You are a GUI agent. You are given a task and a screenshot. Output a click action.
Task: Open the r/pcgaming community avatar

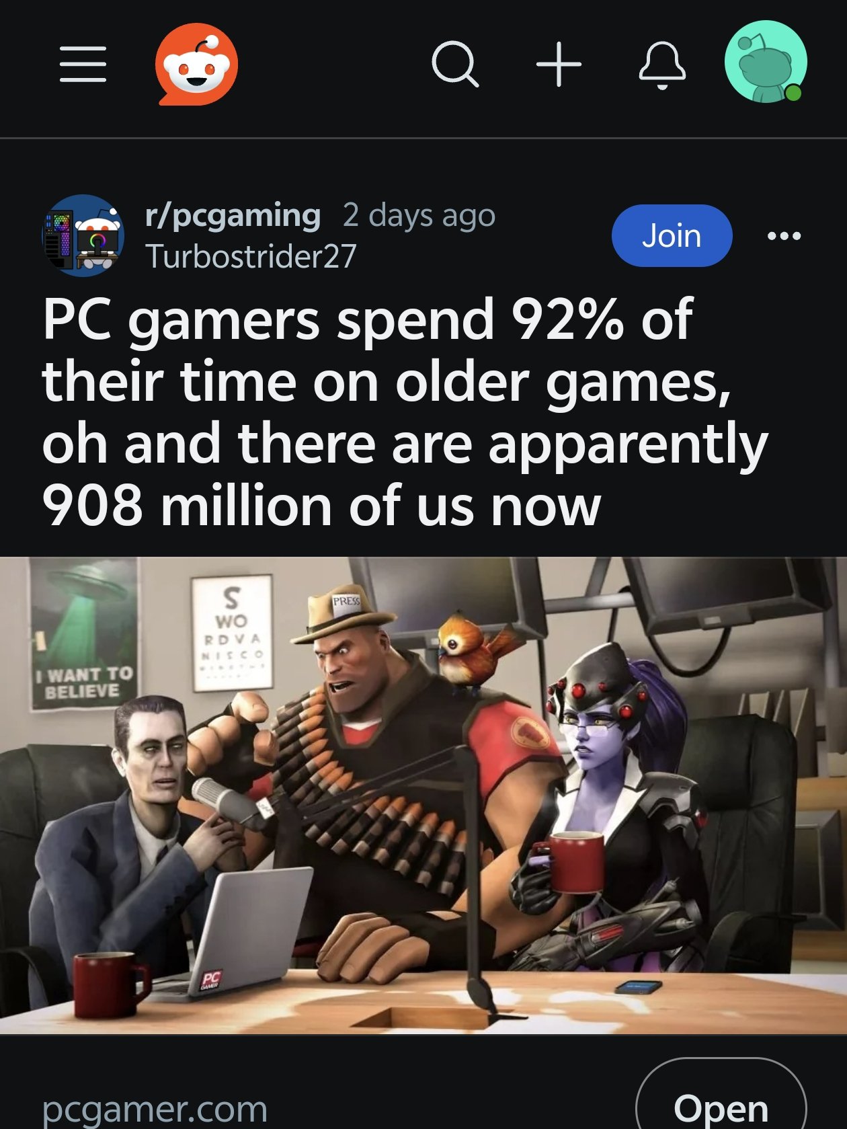click(x=83, y=235)
